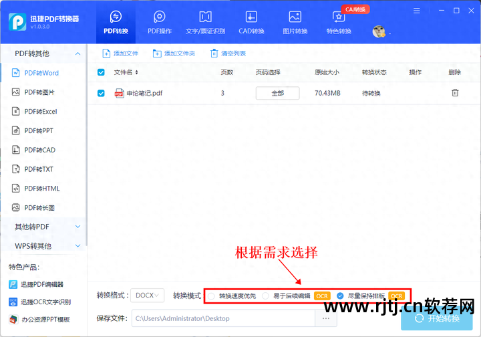Click 开始转换 to start conversion
Screen dimensions: 481x337
[x=437, y=318]
